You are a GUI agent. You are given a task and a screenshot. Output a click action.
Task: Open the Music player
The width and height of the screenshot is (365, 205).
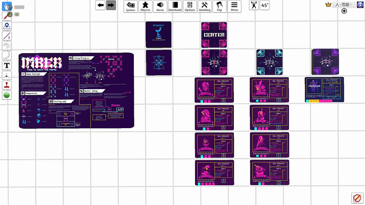[160, 6]
